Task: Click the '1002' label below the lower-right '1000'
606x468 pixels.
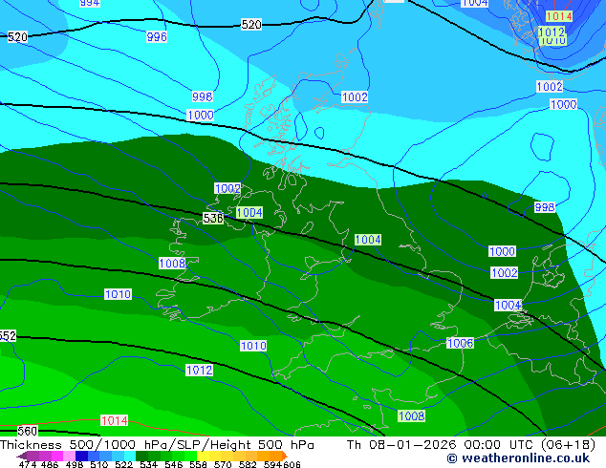Action: (504, 272)
